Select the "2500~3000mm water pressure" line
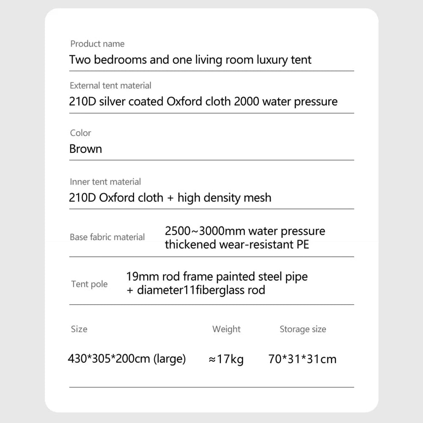This screenshot has height=423, width=423. tap(245, 231)
